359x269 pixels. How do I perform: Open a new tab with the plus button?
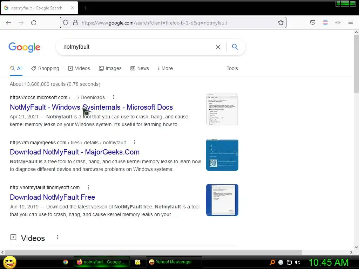(x=86, y=8)
